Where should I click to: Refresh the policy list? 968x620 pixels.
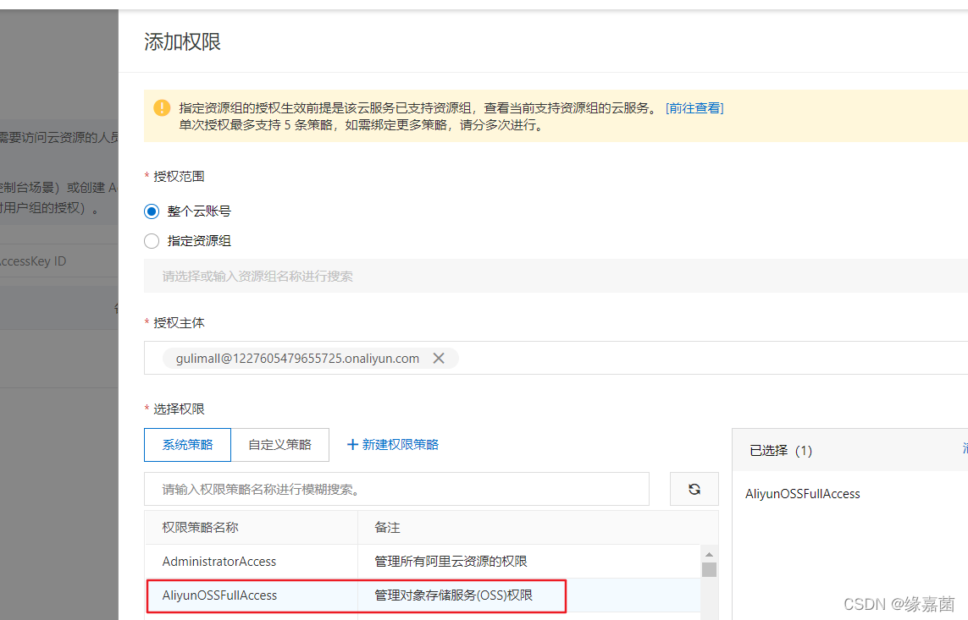[x=694, y=490]
